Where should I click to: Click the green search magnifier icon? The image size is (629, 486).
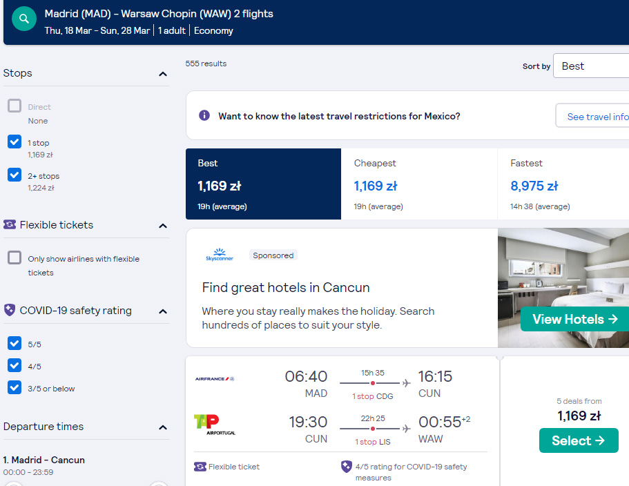[x=24, y=19]
